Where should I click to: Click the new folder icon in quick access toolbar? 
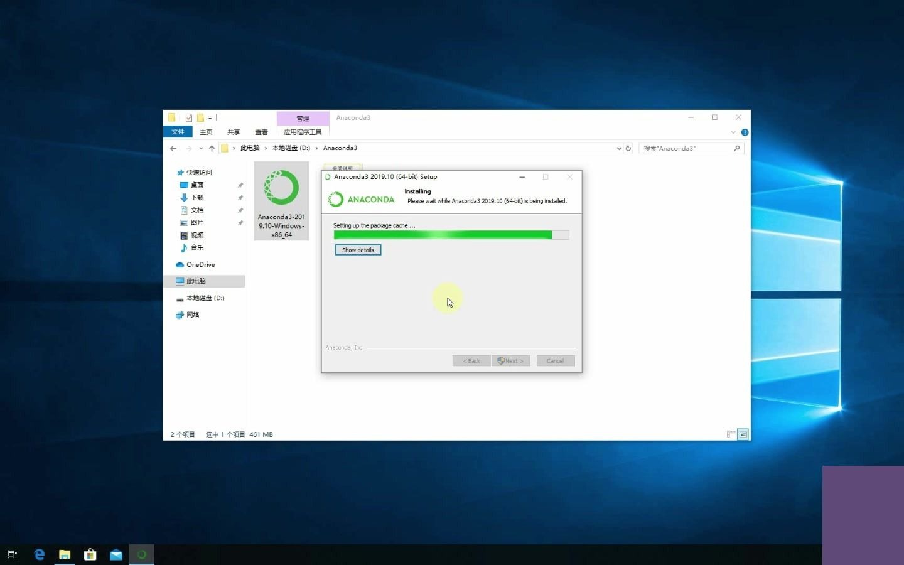click(x=200, y=117)
